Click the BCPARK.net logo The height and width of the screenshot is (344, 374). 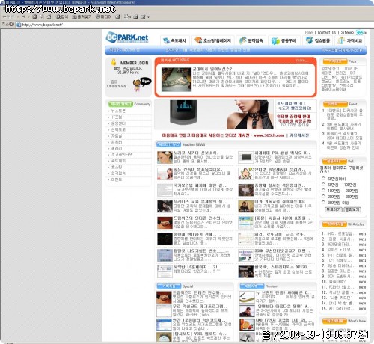click(127, 37)
